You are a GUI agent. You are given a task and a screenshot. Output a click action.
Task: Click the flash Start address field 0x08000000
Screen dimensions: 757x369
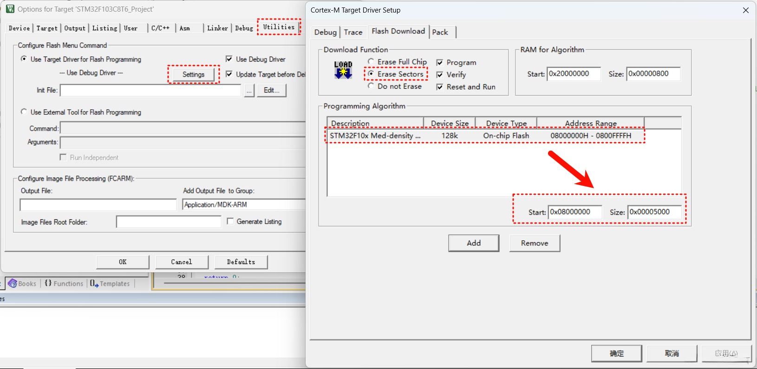coord(575,212)
